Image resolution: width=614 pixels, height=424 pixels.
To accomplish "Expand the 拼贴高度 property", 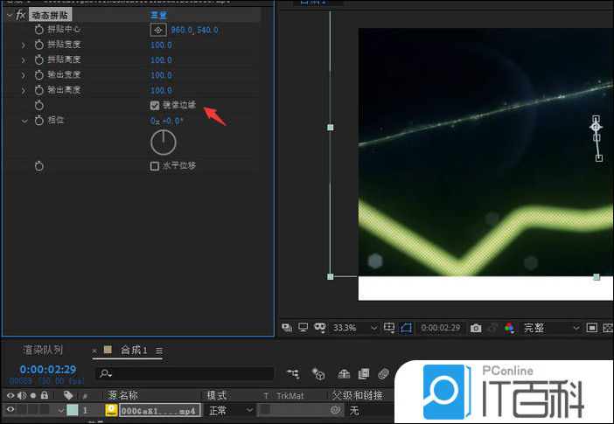I will click(x=24, y=59).
